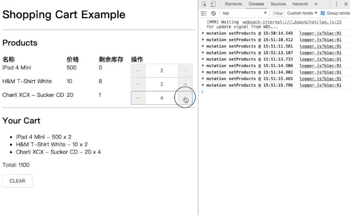Click the 价格 column header

(73, 60)
